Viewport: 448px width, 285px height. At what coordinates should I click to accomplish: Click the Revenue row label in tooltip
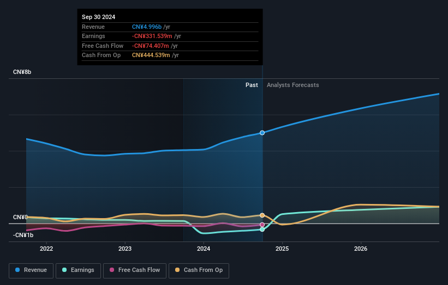click(93, 27)
